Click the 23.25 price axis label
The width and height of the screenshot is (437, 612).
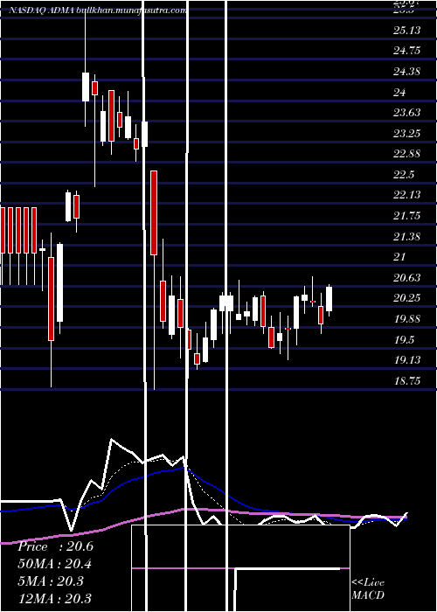click(x=407, y=134)
